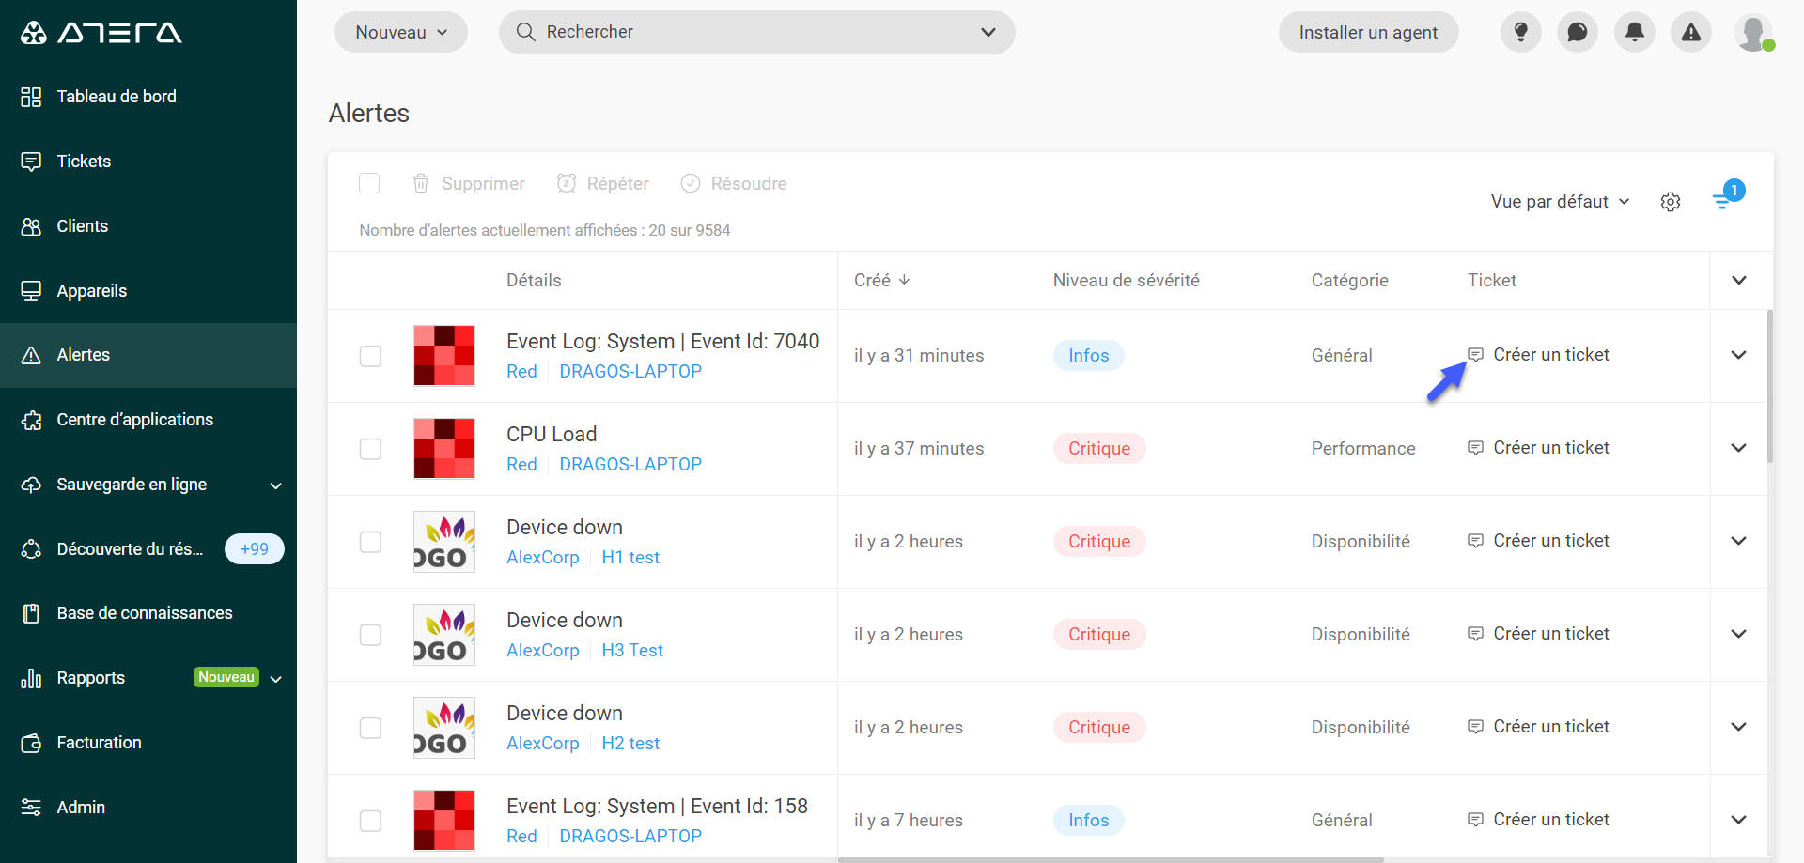Click ticket icon in Event Id 7040 row
The height and width of the screenshot is (863, 1804).
pos(1476,354)
